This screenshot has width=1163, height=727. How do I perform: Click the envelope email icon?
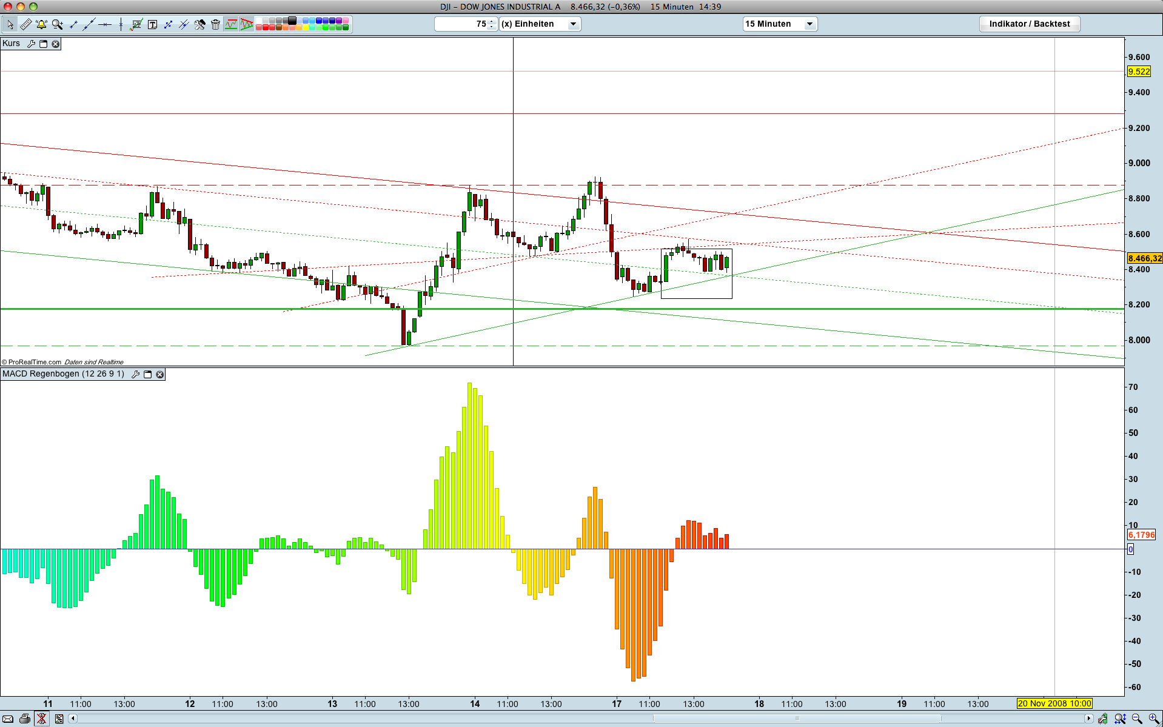point(8,719)
